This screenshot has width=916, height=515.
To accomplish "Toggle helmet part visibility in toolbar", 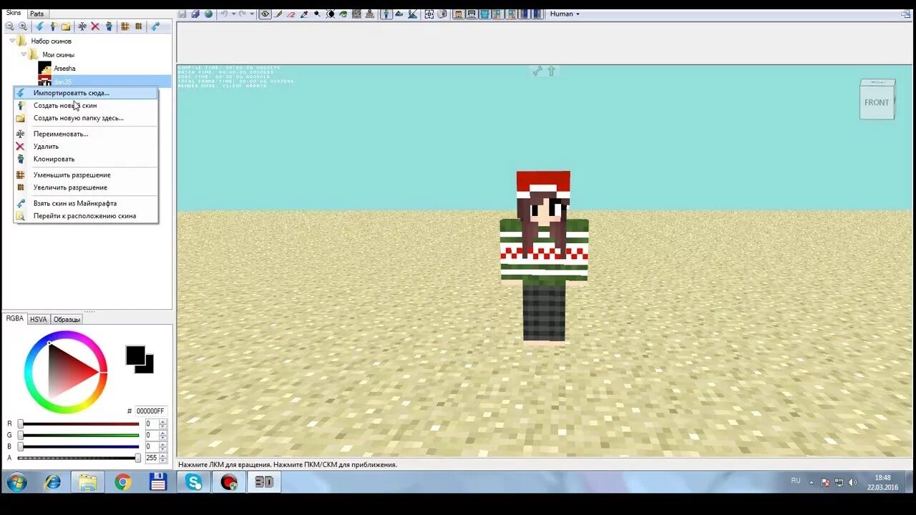I will pos(472,14).
